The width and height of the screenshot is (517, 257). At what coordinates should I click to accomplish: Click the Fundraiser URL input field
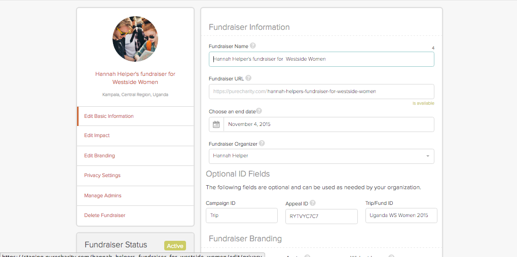click(x=321, y=92)
